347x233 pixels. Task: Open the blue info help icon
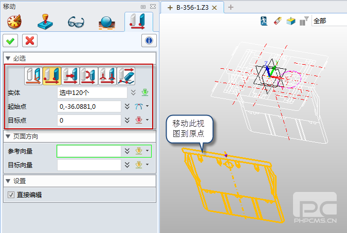click(149, 41)
